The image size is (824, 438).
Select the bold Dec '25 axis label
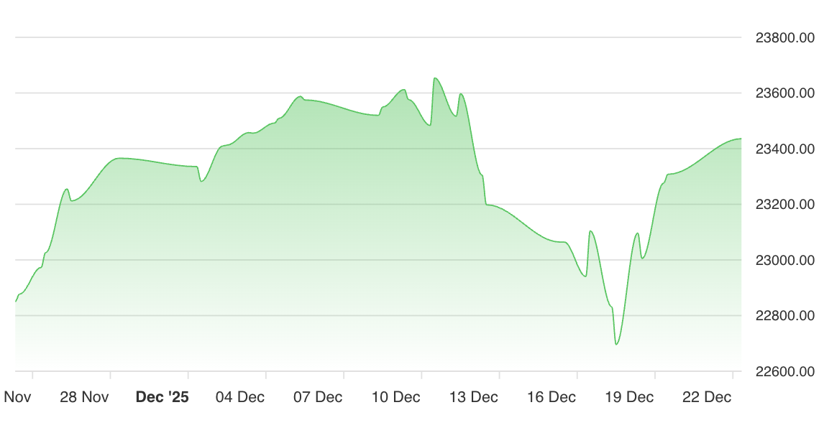pos(162,397)
